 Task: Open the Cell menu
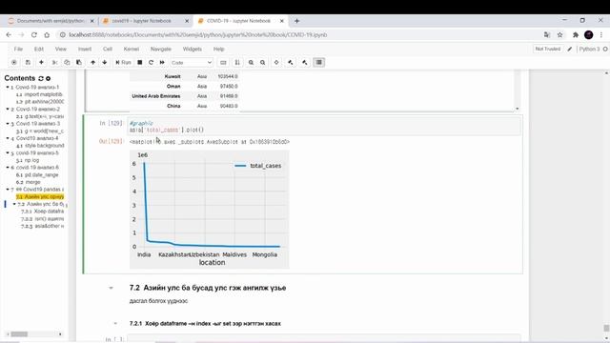[x=108, y=49]
